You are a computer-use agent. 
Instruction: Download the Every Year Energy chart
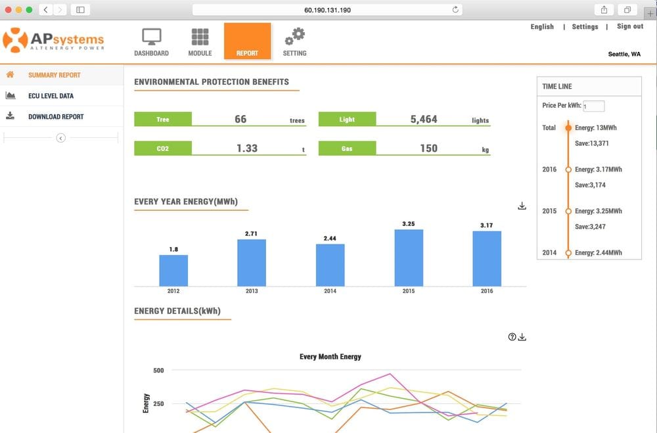tap(522, 206)
